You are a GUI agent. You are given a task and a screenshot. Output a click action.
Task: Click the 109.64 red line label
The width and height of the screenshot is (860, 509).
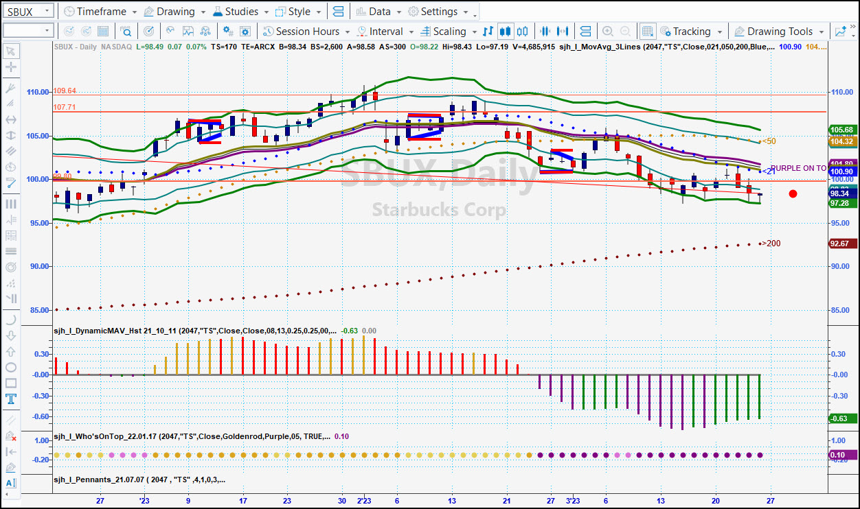tap(65, 91)
